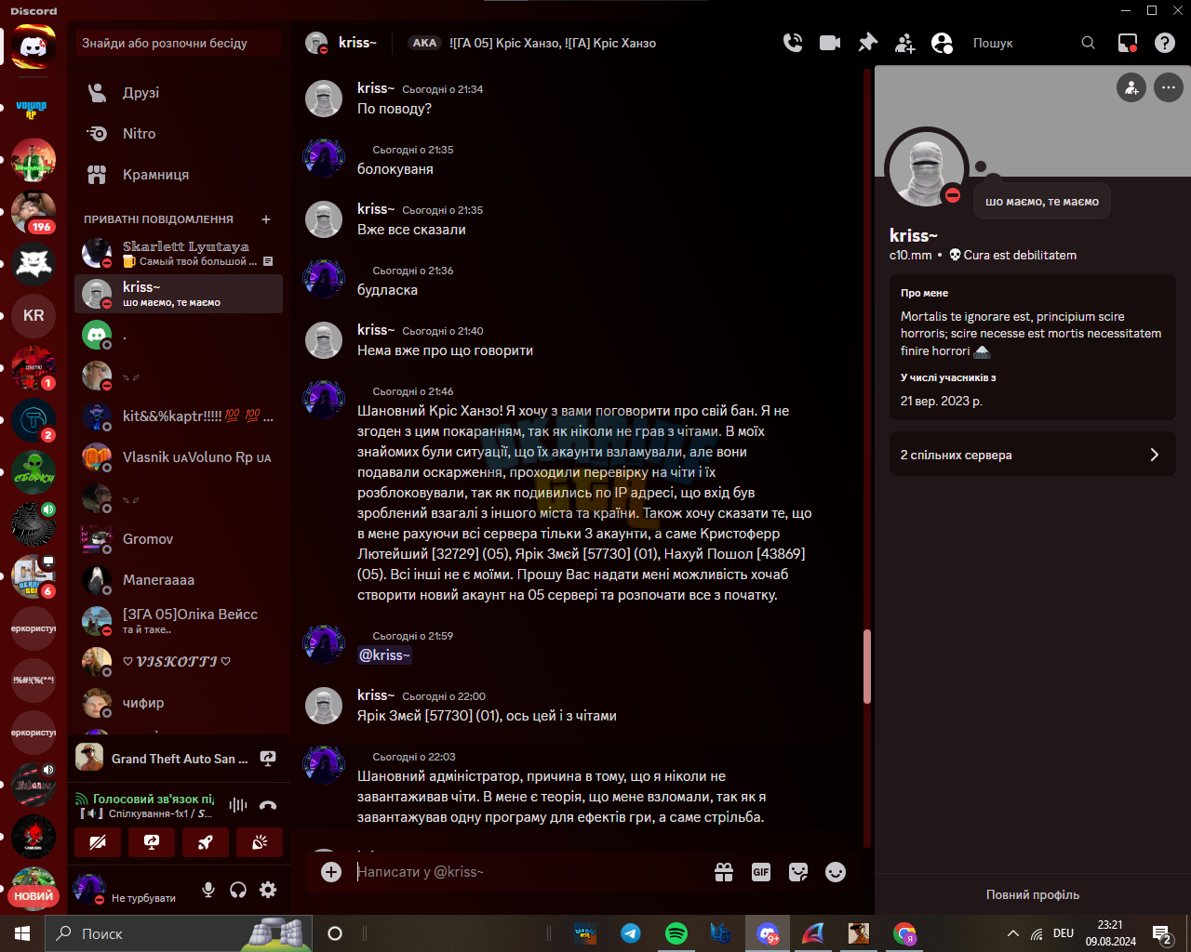The width and height of the screenshot is (1191, 952).
Task: Toggle the user profile panel
Action: coord(942,43)
